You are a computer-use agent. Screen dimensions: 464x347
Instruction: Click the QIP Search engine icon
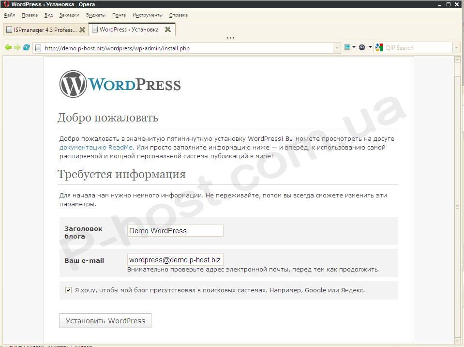tap(379, 47)
